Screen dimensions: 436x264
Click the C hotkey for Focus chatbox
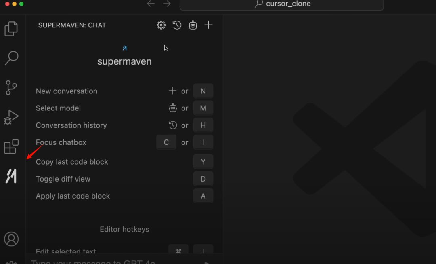click(x=166, y=142)
